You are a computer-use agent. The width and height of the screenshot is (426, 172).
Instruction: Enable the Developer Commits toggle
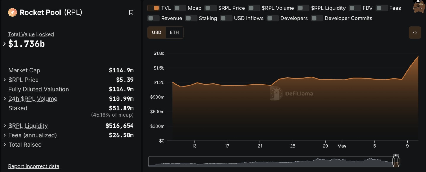click(x=317, y=18)
